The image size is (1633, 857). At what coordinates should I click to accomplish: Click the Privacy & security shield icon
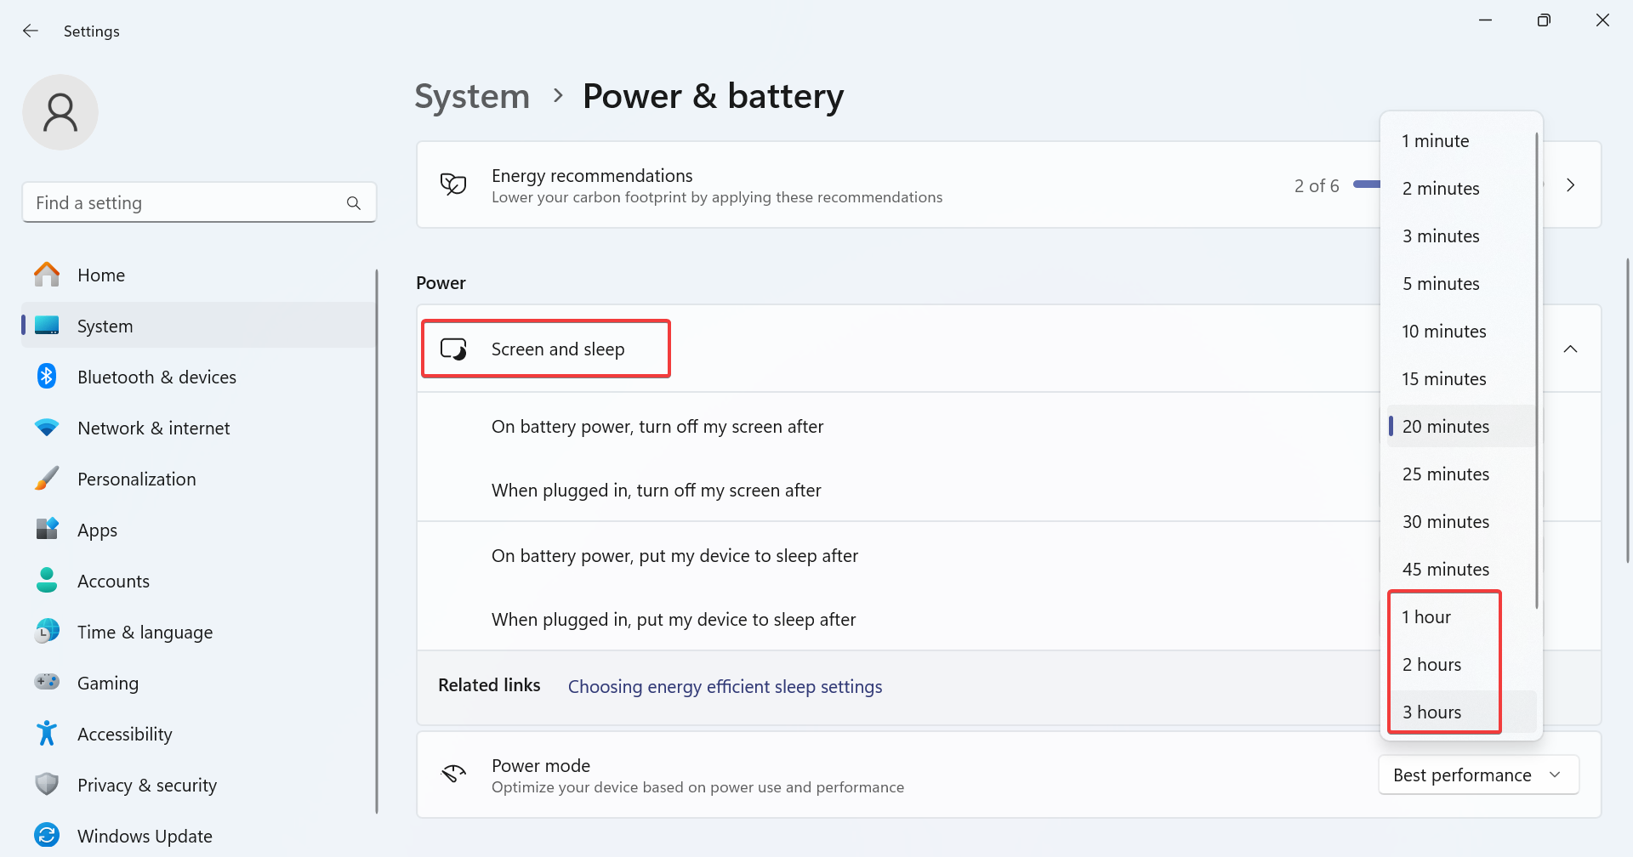(47, 785)
